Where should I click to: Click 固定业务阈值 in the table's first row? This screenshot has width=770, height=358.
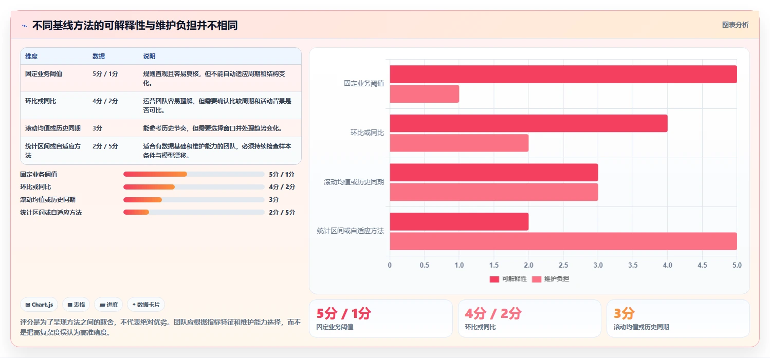click(44, 74)
